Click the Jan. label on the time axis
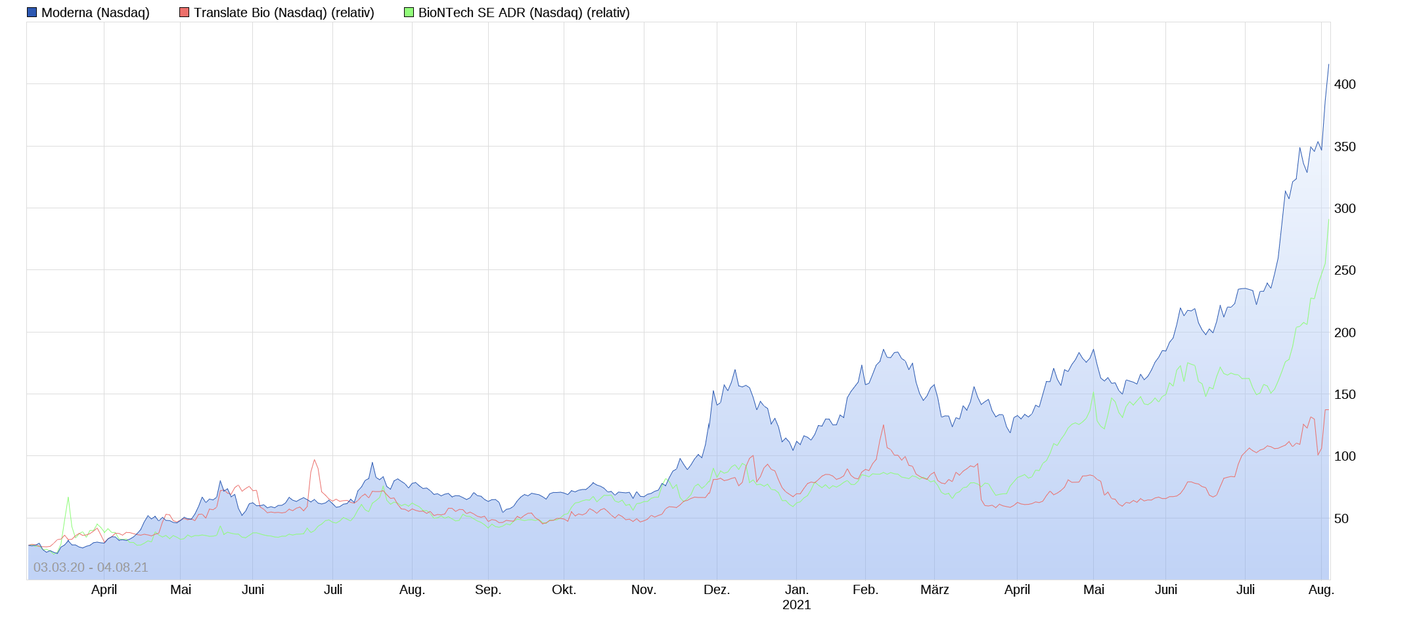Screen dimensions: 1419x619 [797, 589]
